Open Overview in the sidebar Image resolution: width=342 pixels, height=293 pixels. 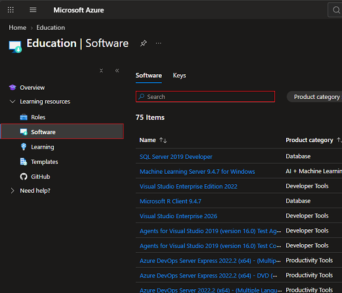(32, 88)
